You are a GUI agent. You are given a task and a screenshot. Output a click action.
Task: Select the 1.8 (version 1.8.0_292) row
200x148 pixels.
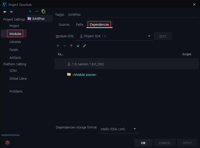127,64
